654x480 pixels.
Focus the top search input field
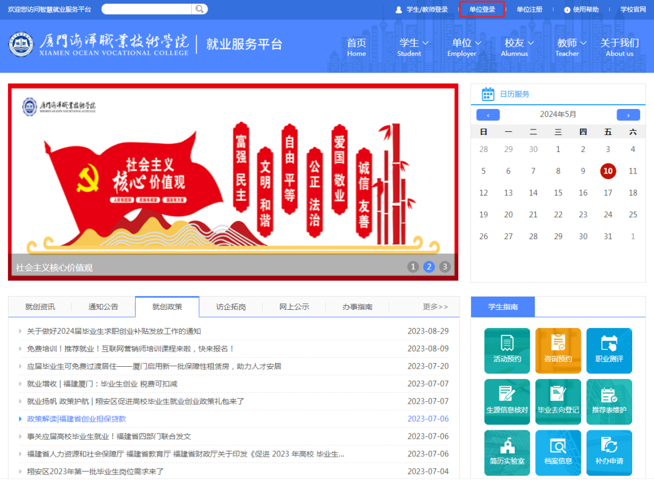coord(147,9)
